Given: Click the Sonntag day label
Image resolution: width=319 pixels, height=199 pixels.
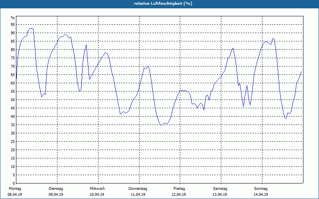Looking at the screenshot, I should click(261, 189).
